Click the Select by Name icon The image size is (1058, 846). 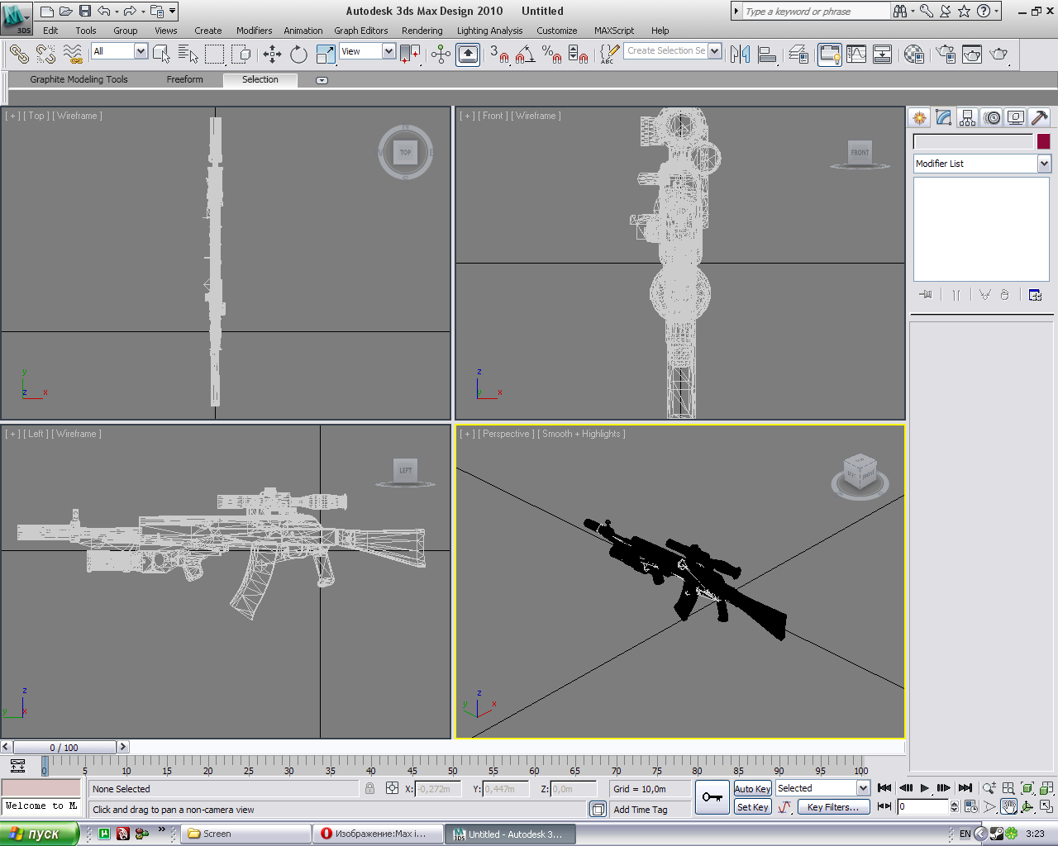(x=188, y=55)
